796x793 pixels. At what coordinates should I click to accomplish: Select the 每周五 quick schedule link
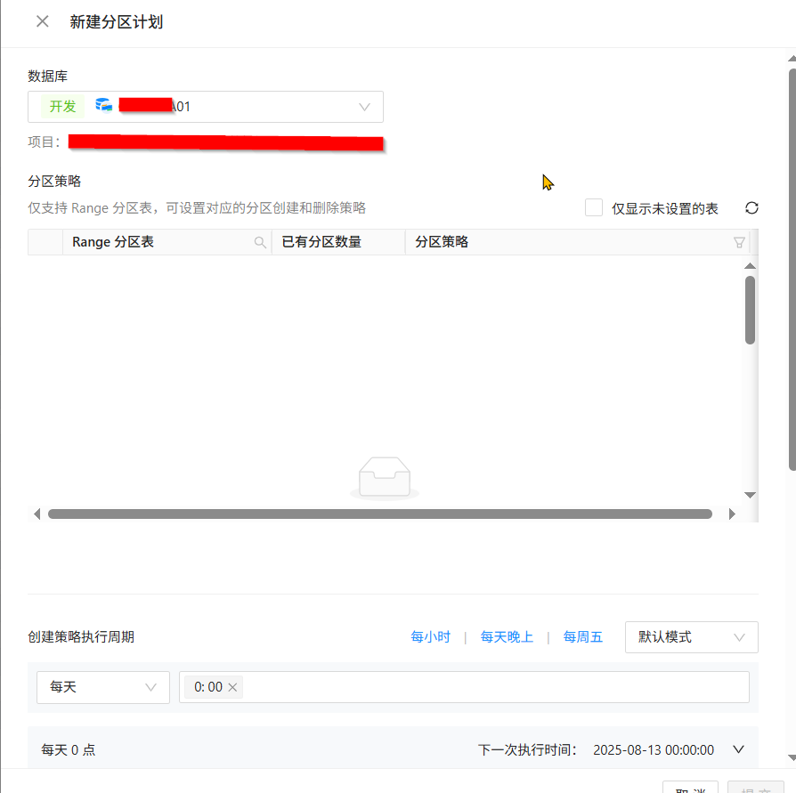(583, 636)
